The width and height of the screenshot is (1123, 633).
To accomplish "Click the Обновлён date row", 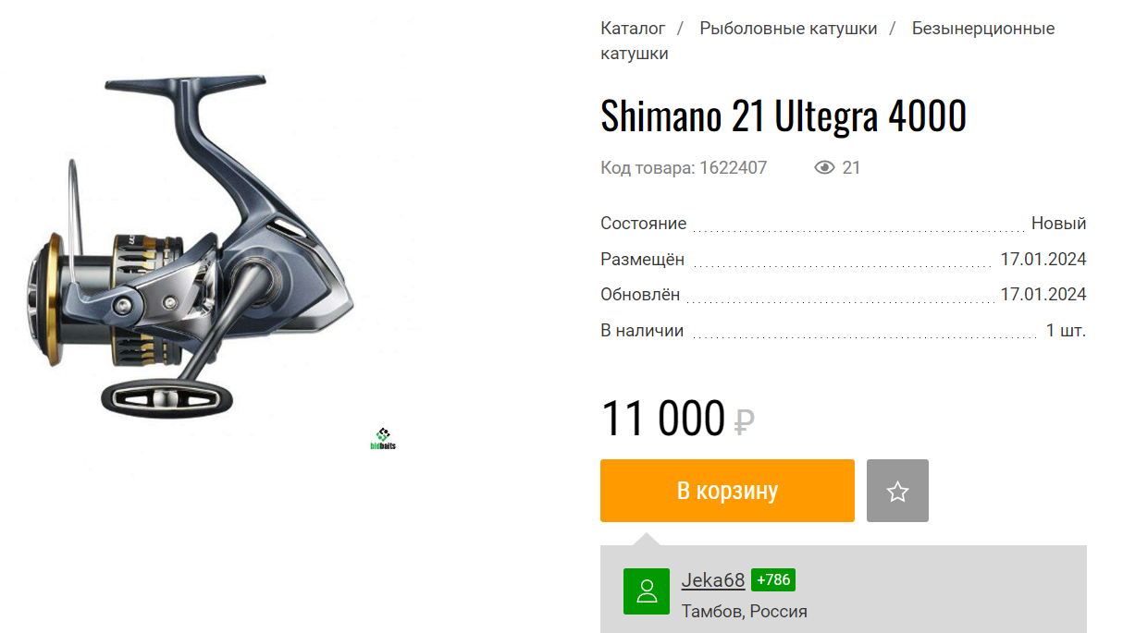I will point(844,295).
